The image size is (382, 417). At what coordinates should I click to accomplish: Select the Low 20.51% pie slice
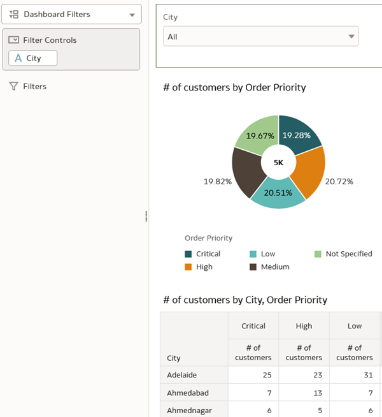(278, 193)
